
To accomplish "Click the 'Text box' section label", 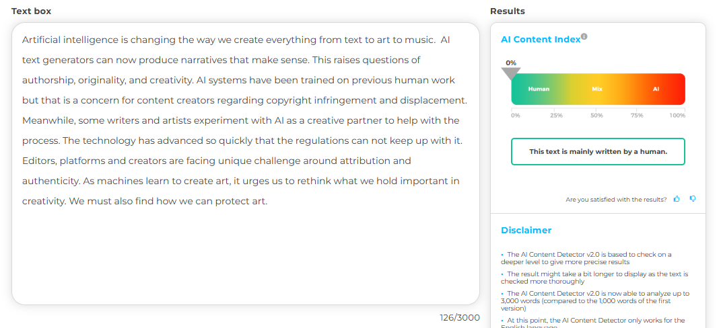I will (x=31, y=11).
